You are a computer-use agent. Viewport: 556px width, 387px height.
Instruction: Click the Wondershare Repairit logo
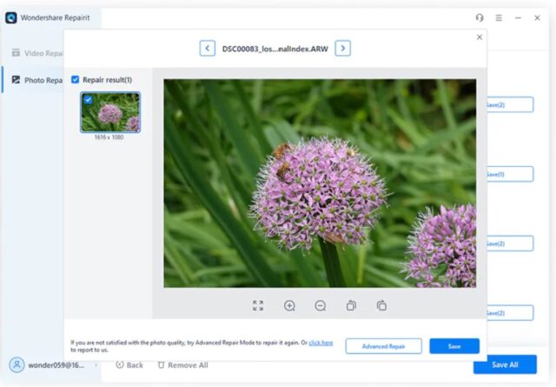11,17
